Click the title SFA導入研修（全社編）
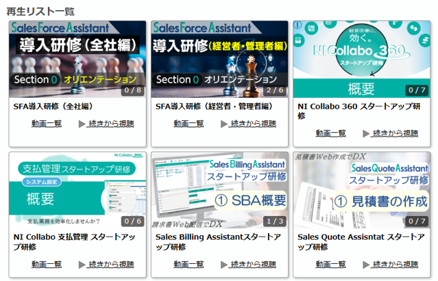This screenshot has width=438, height=281. pos(53,107)
